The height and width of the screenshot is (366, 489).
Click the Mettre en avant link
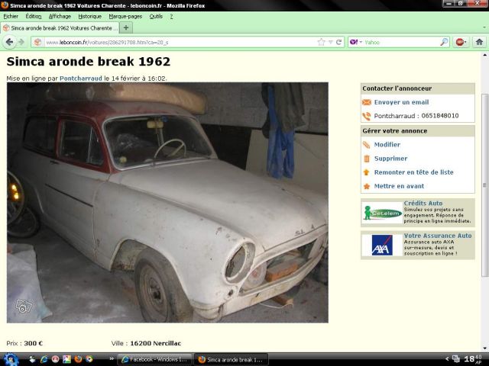[399, 186]
